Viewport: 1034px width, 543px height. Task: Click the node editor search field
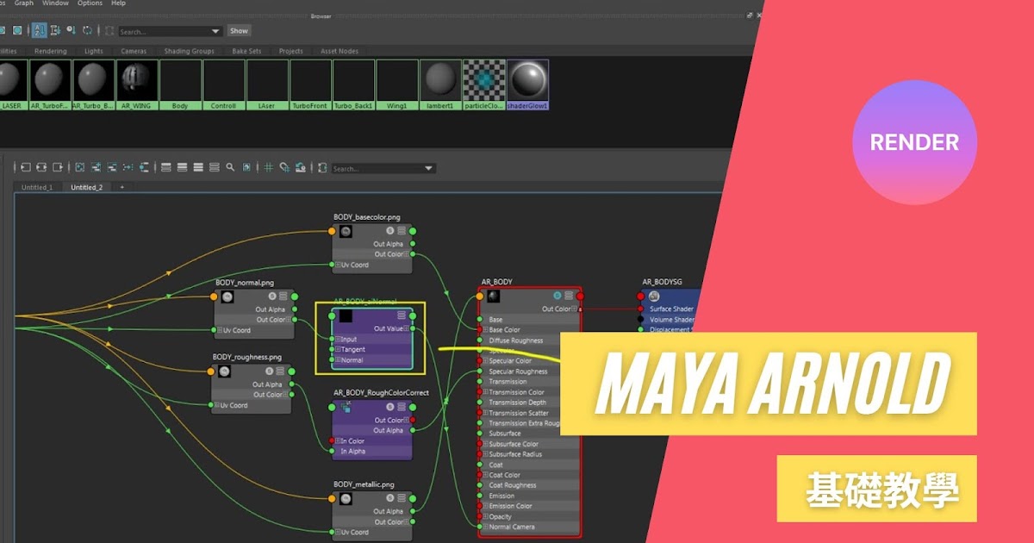click(383, 169)
